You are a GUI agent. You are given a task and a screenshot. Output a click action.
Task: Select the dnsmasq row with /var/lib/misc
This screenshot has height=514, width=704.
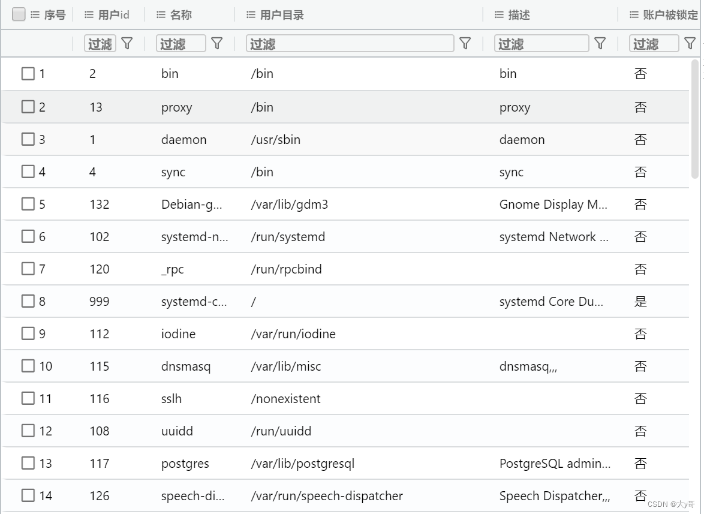(346, 366)
